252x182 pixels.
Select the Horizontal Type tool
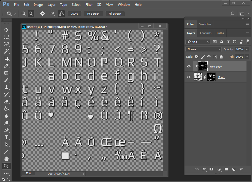click(x=6, y=137)
